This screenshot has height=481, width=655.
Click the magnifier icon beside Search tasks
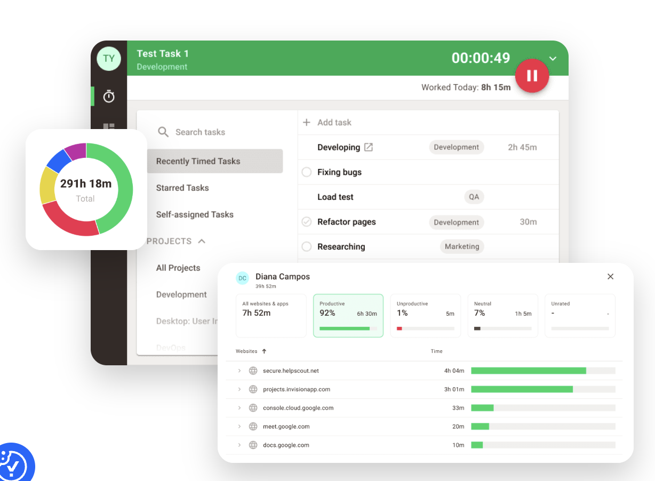click(164, 132)
